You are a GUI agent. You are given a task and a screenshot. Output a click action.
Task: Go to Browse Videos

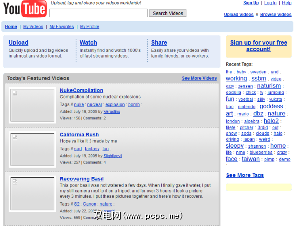click(276, 15)
